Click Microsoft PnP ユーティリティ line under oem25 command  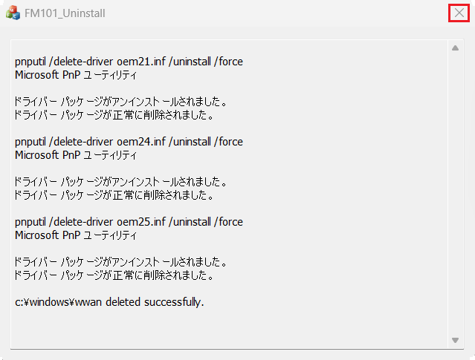[76, 235]
